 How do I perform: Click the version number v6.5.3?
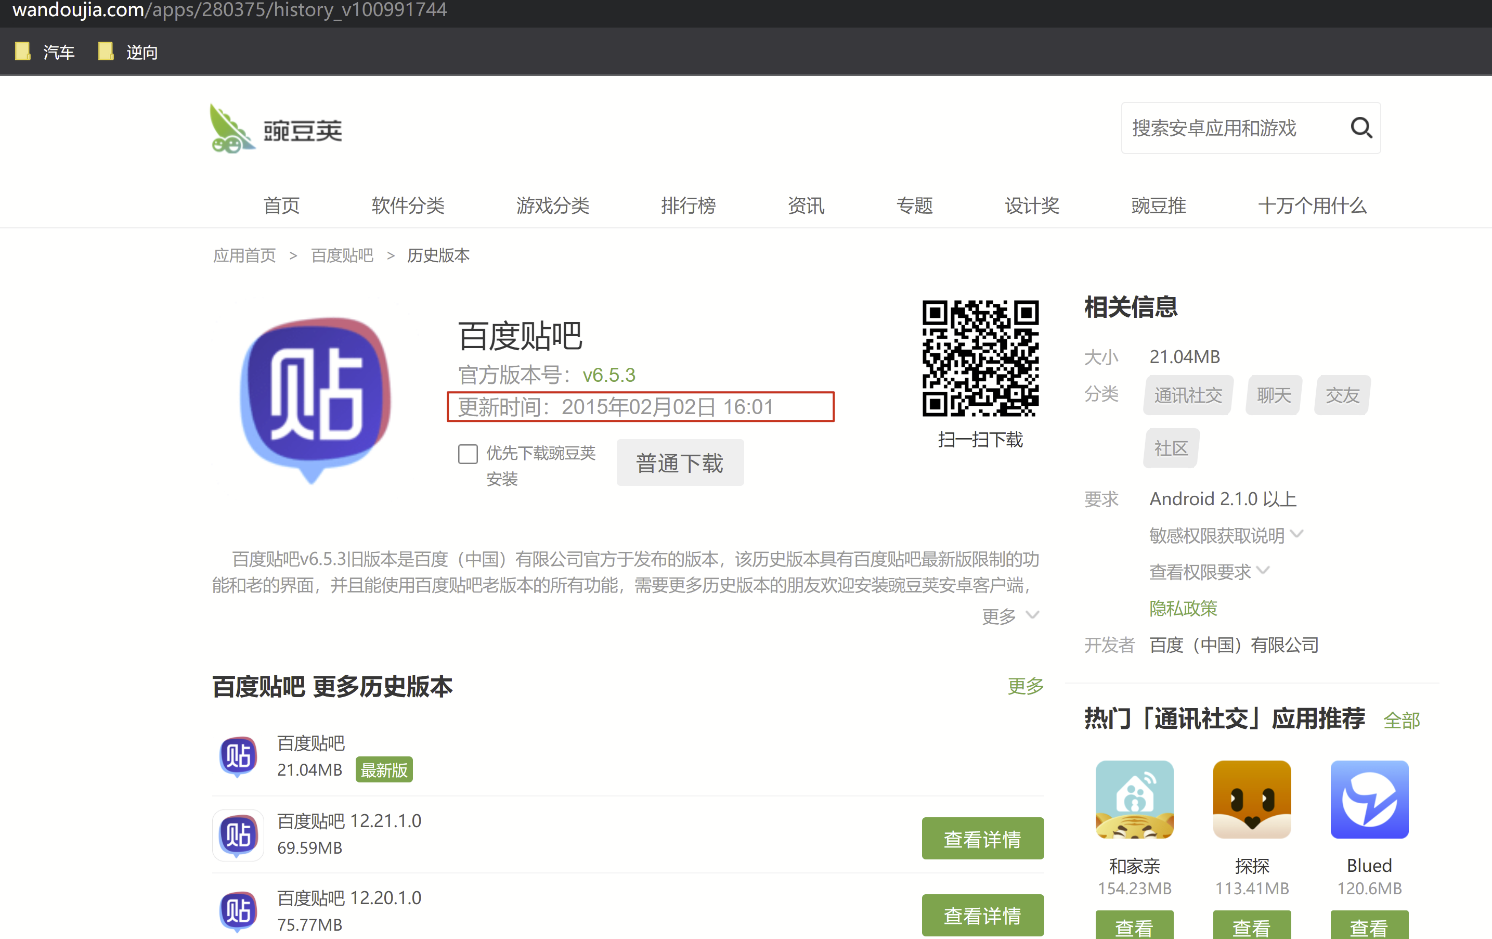(608, 375)
